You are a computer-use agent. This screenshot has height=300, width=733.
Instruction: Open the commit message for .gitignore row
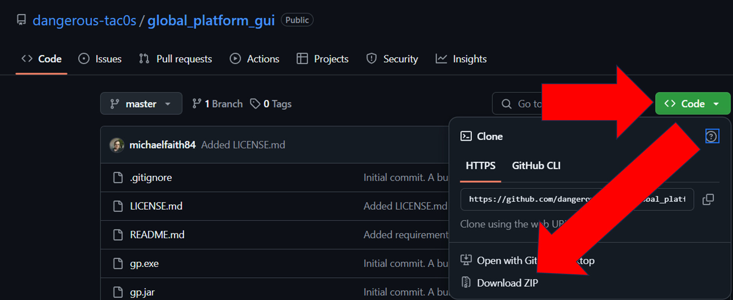click(406, 177)
